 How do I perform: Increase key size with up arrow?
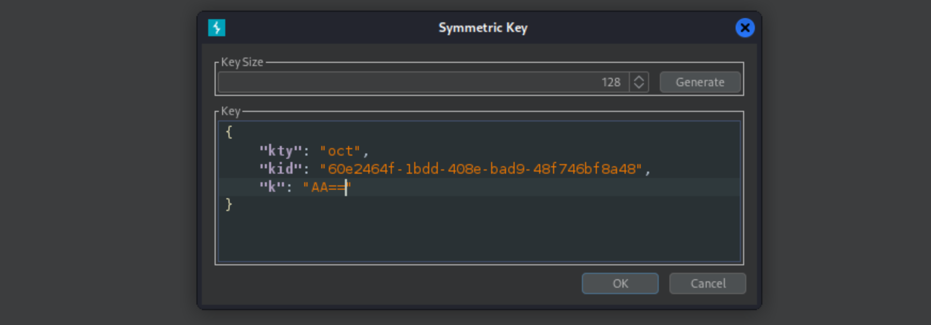point(638,78)
